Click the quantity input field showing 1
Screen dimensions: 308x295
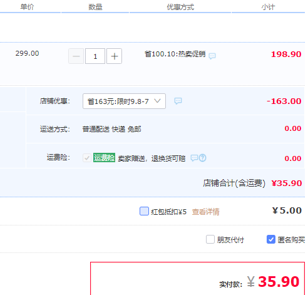pyautogui.click(x=95, y=56)
